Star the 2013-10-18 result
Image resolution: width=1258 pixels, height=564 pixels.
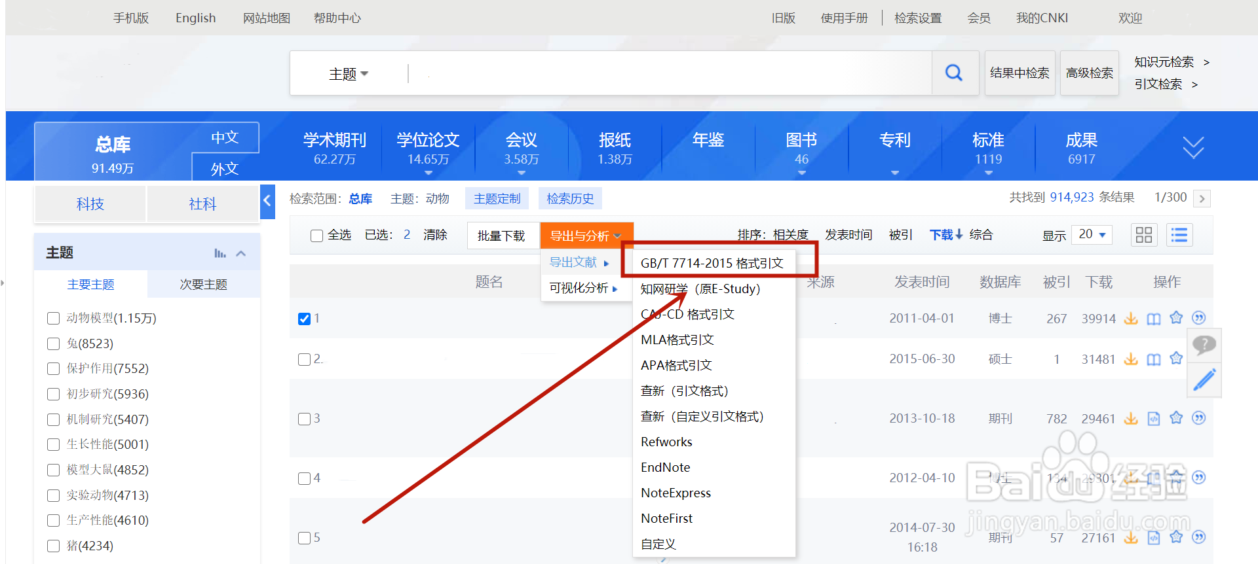coord(1176,418)
